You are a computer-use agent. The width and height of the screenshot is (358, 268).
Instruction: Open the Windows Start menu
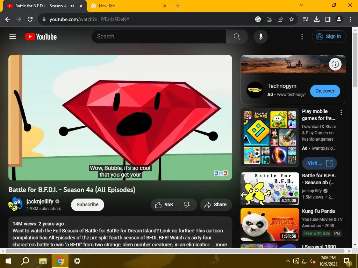(x=8, y=261)
